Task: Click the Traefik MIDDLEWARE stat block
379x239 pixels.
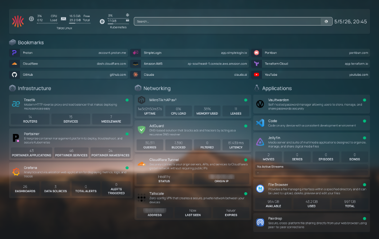Action: tap(111, 119)
